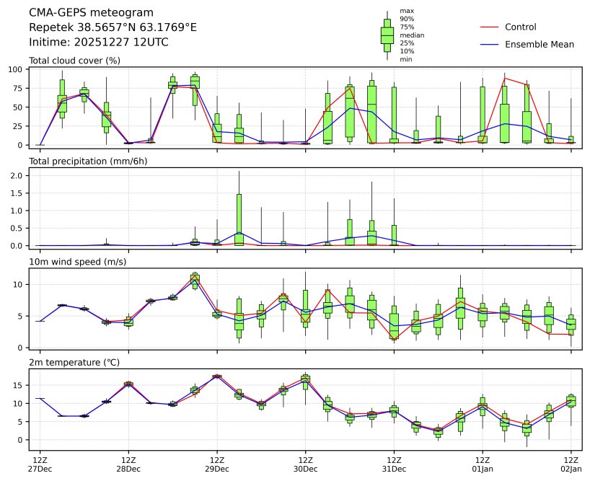The width and height of the screenshot is (590, 481).
Task: Click the 10m wind speed panel title
Action: [x=77, y=261]
